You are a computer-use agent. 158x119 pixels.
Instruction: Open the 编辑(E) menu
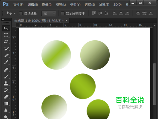[x=33, y=5]
